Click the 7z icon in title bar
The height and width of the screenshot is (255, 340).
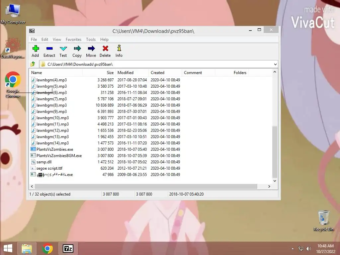click(x=32, y=31)
